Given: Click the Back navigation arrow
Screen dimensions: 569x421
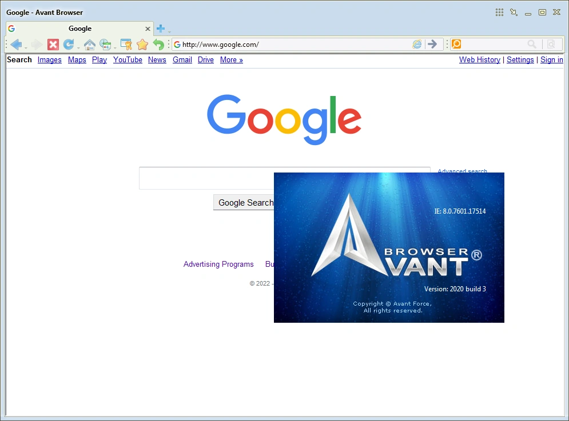Looking at the screenshot, I should point(17,44).
